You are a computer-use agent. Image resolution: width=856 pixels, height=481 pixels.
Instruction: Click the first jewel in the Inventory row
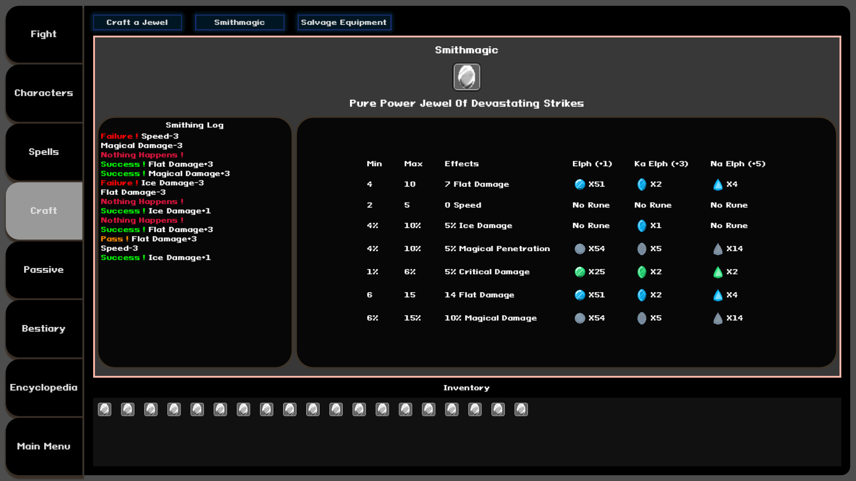pyautogui.click(x=104, y=409)
